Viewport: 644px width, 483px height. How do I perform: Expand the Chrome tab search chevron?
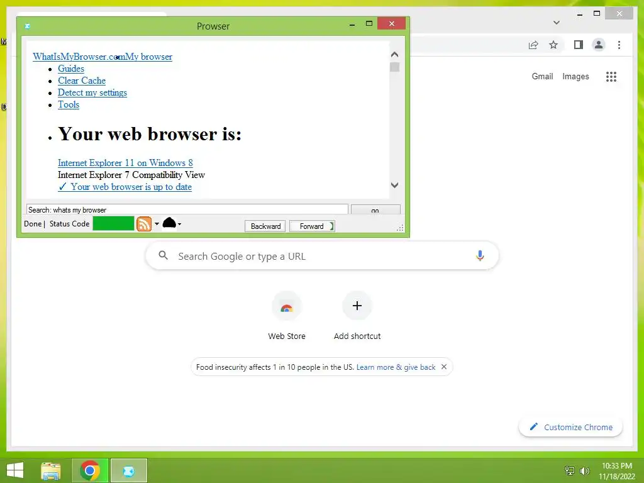[x=557, y=23]
